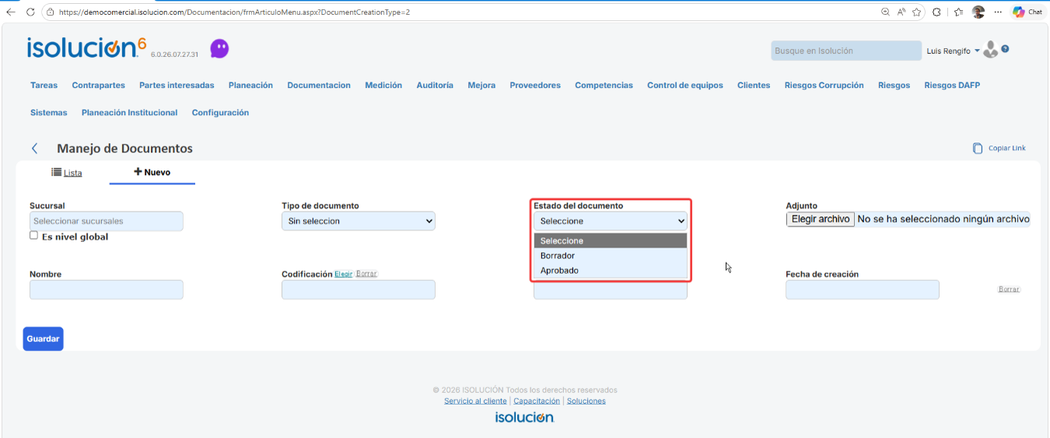
Task: Open the Riesgos DAFP menu
Action: 952,86
